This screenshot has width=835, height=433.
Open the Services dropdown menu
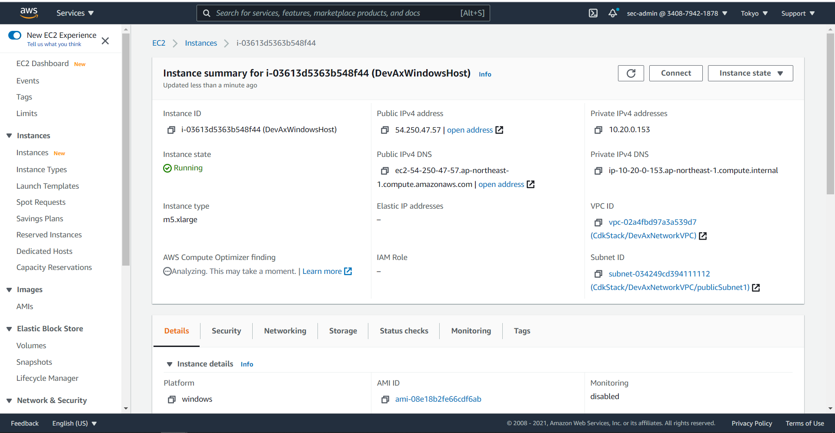(75, 13)
